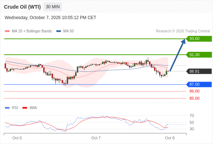Click the RSI legend blue swatch
The image size is (213, 144).
(x=7, y=108)
